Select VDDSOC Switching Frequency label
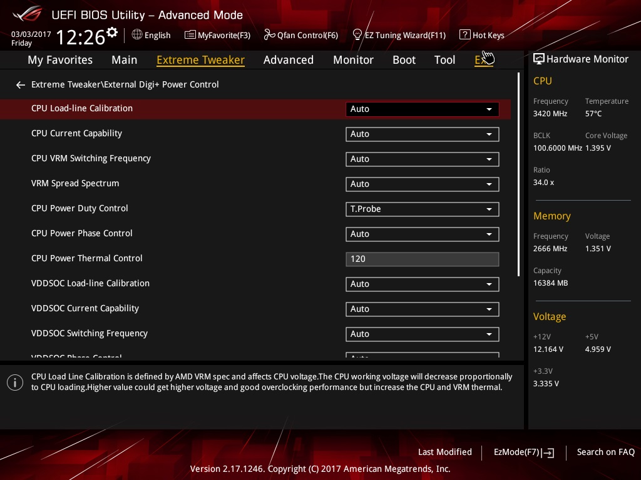Screen dimensions: 641x480 point(90,333)
